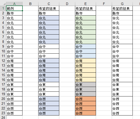Click cell A3 台北

tap(14, 18)
